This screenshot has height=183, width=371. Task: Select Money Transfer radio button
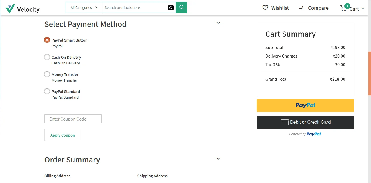[47, 74]
